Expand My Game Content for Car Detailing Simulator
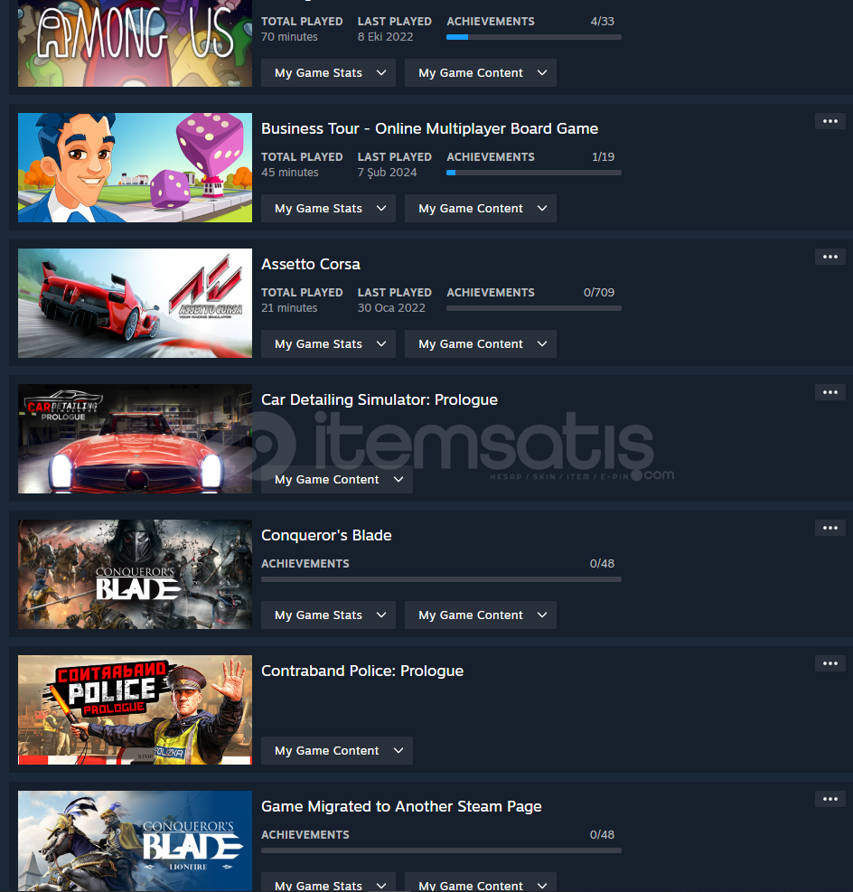 click(337, 480)
